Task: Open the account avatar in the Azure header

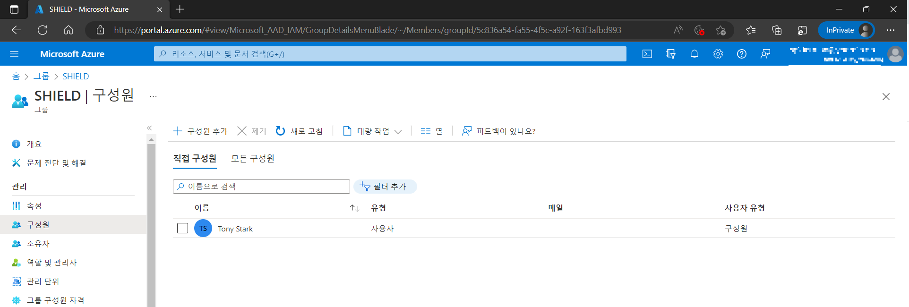Action: coord(895,54)
